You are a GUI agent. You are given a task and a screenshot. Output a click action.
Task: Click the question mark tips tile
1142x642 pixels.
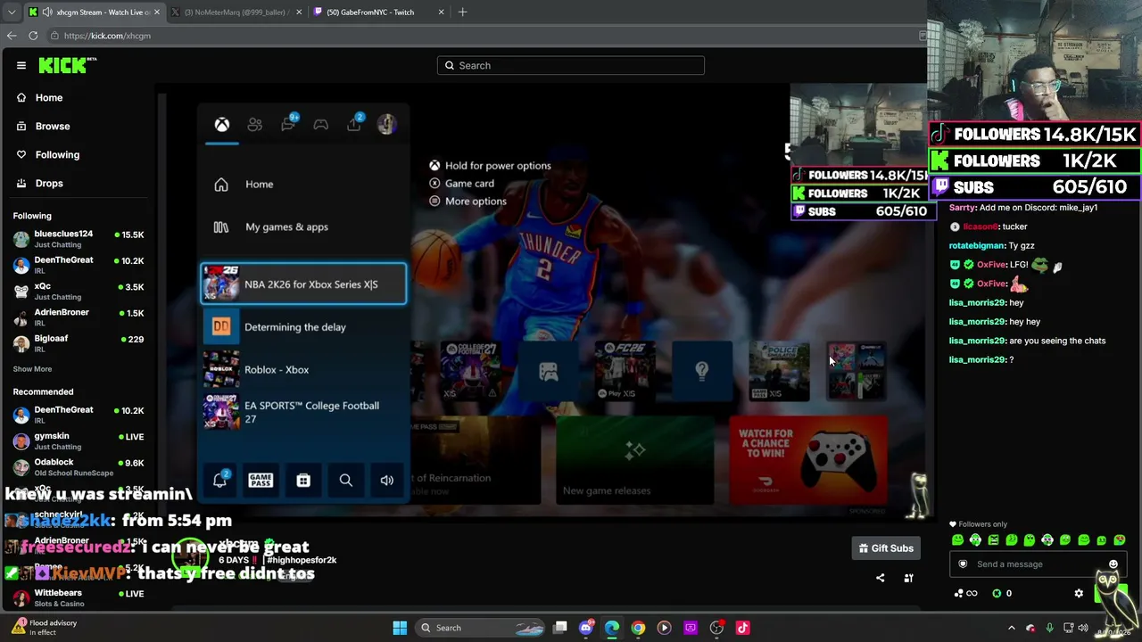[702, 371]
